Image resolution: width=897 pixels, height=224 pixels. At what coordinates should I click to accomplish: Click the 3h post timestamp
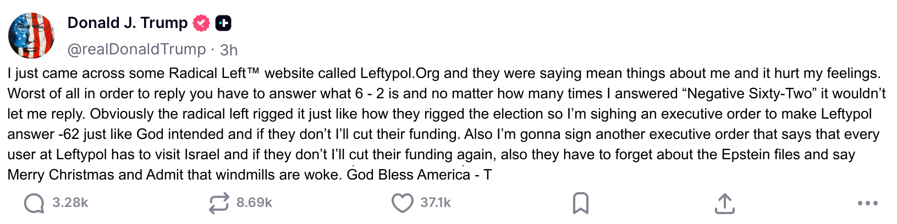click(229, 50)
